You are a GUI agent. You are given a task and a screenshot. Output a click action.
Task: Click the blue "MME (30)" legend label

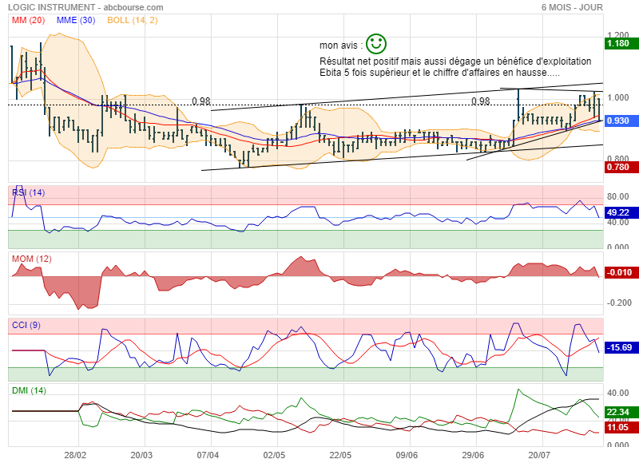point(76,21)
